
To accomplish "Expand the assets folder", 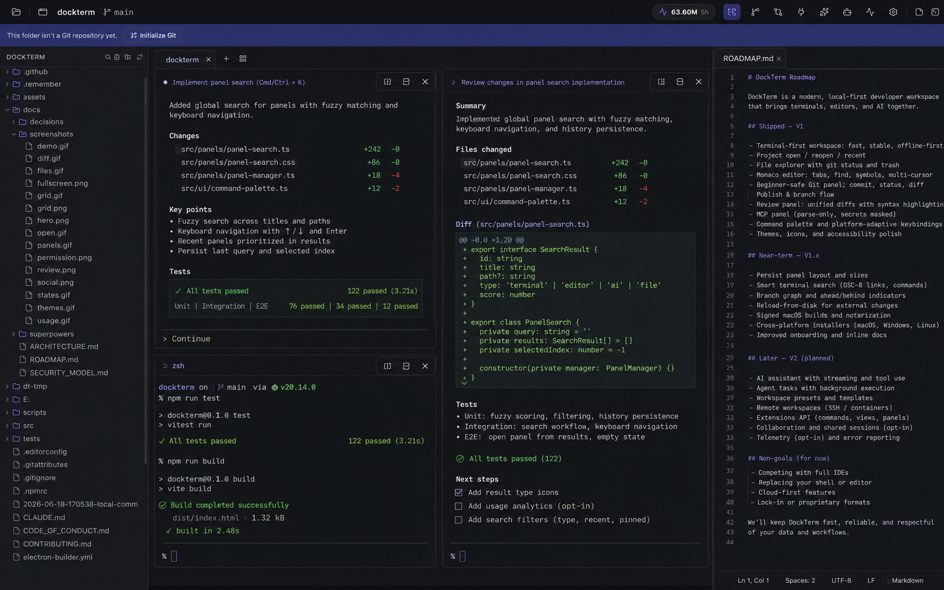I will click(x=7, y=97).
